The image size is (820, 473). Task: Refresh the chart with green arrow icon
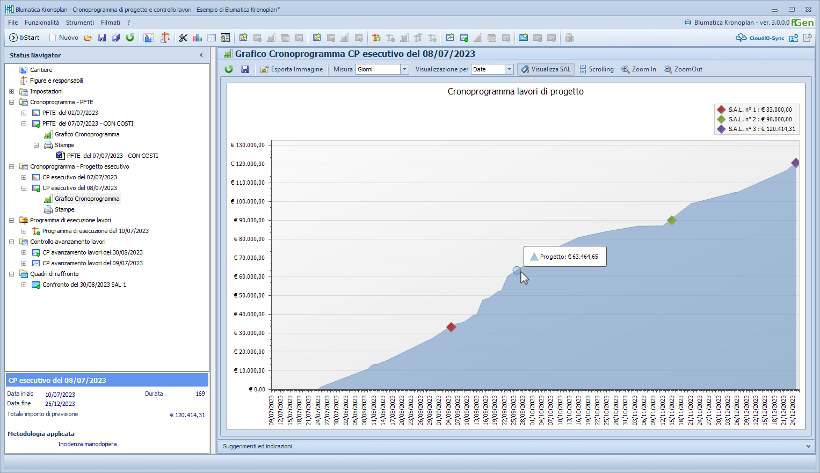tap(229, 69)
